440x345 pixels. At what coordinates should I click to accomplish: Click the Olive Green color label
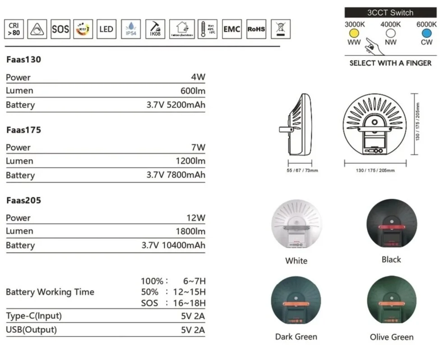392,337
